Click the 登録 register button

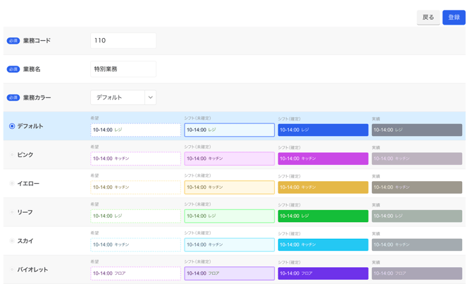coord(454,17)
